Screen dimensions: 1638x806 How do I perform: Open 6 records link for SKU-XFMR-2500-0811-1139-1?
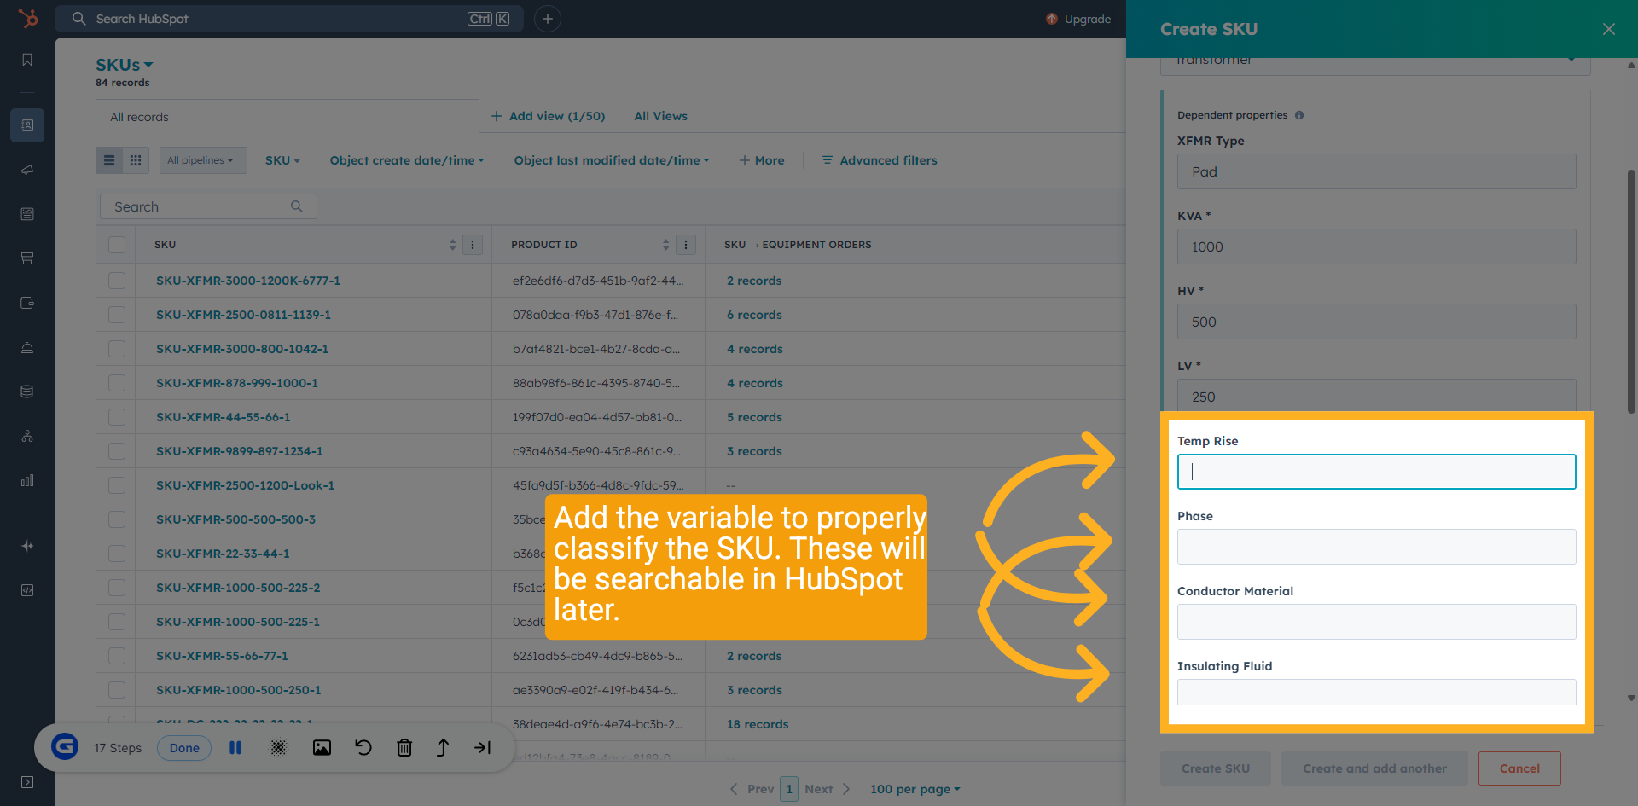754,315
